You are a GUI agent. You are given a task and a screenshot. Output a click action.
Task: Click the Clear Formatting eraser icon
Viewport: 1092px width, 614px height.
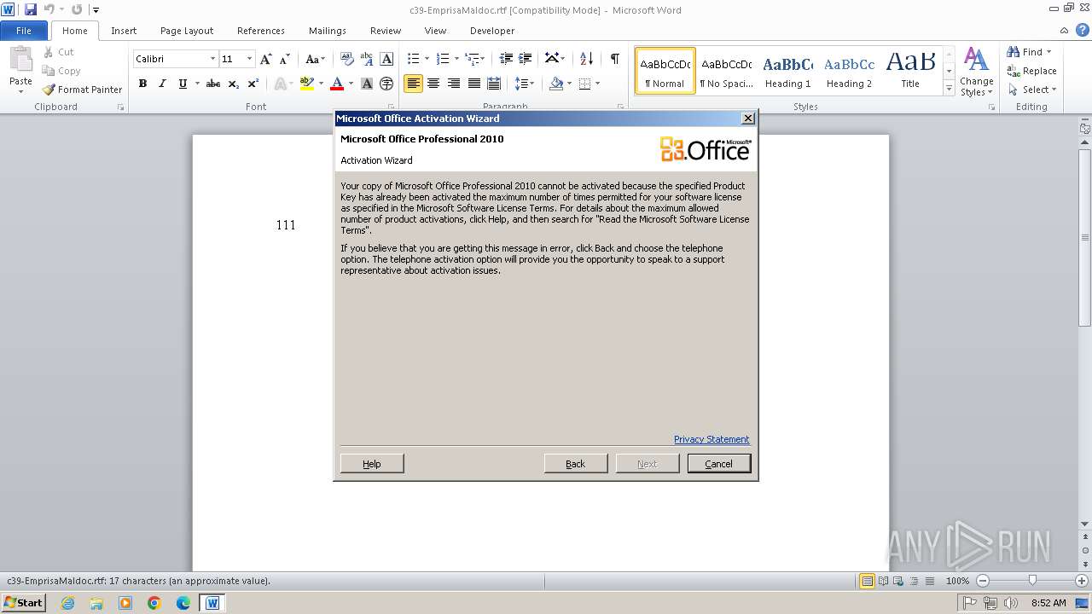click(347, 59)
